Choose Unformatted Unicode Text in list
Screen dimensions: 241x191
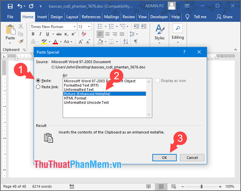click(86, 102)
